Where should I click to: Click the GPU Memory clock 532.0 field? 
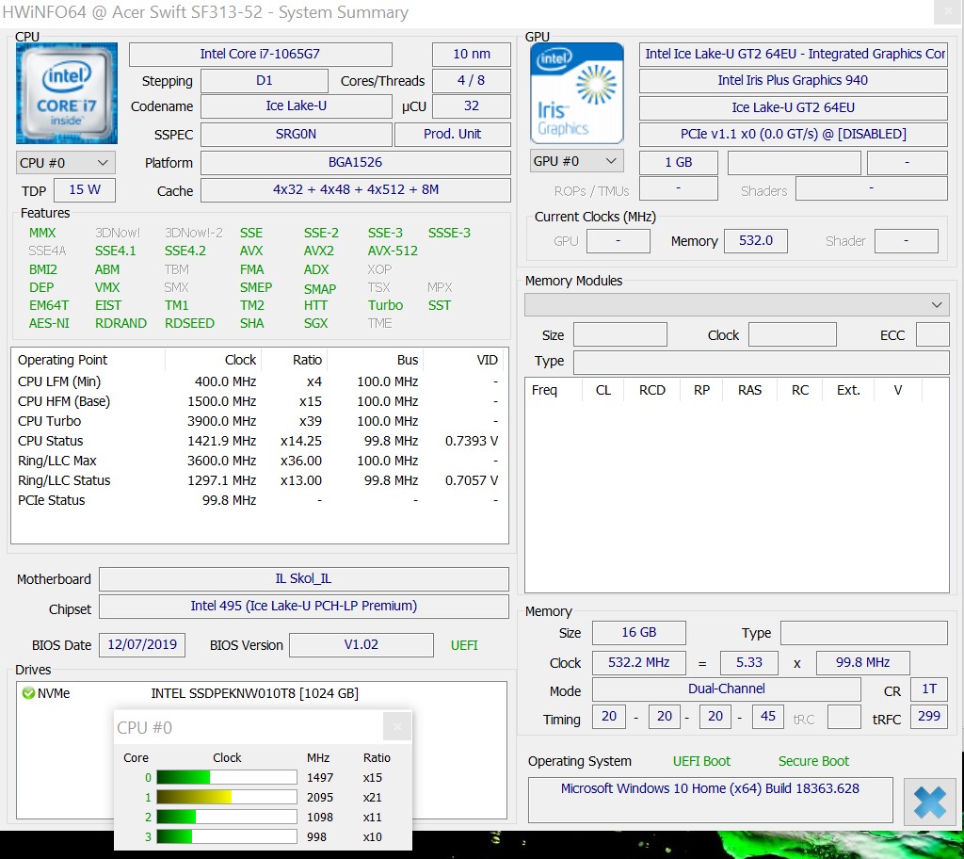click(756, 240)
